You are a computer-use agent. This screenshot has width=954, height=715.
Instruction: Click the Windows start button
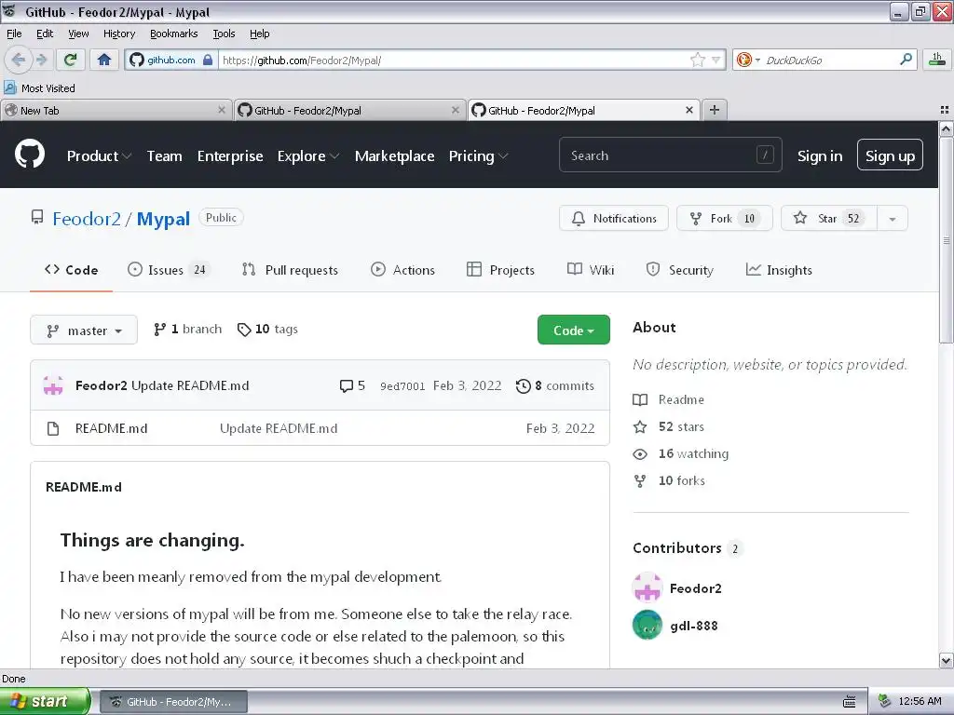coord(45,701)
